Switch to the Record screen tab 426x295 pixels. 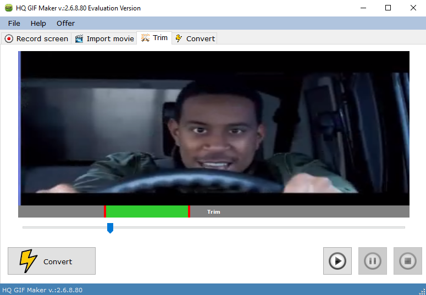[36, 38]
